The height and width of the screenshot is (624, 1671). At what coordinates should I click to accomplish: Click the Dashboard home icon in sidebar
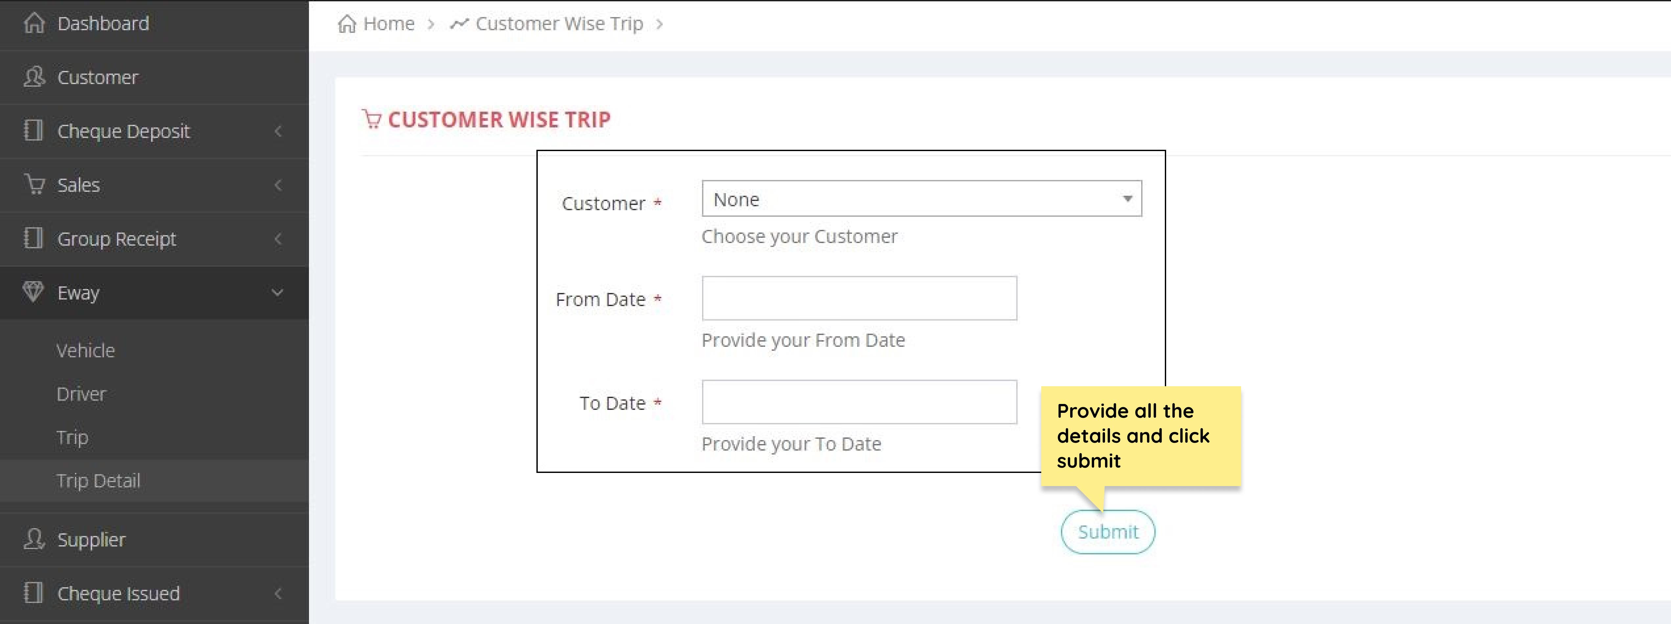pyautogui.click(x=34, y=23)
